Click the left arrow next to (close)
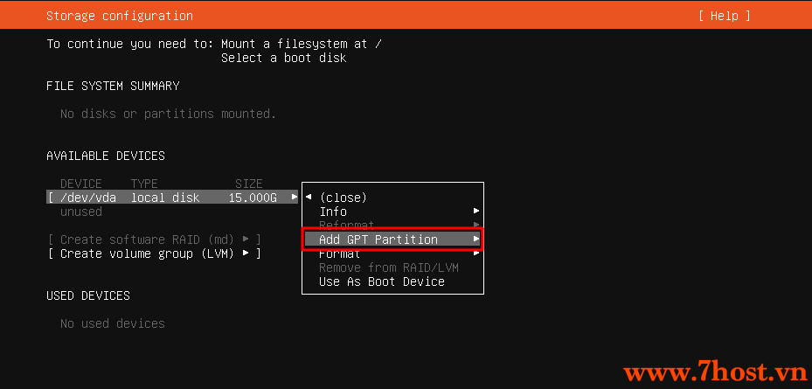 pyautogui.click(x=309, y=197)
